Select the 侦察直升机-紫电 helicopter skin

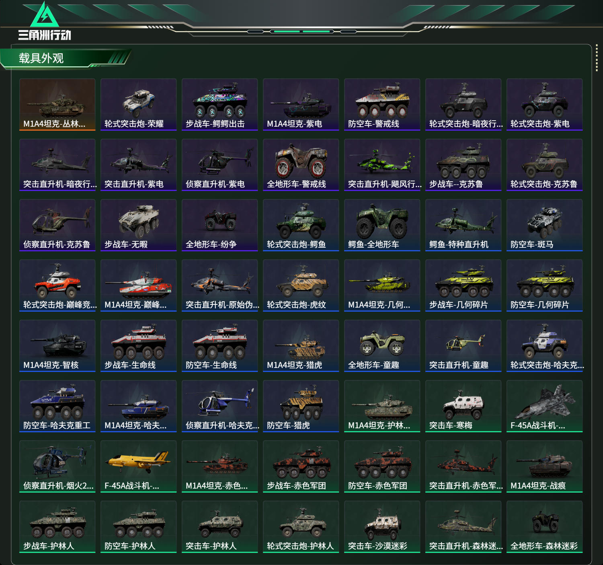click(220, 165)
